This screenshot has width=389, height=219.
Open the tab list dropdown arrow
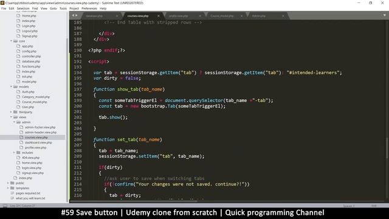click(x=384, y=15)
